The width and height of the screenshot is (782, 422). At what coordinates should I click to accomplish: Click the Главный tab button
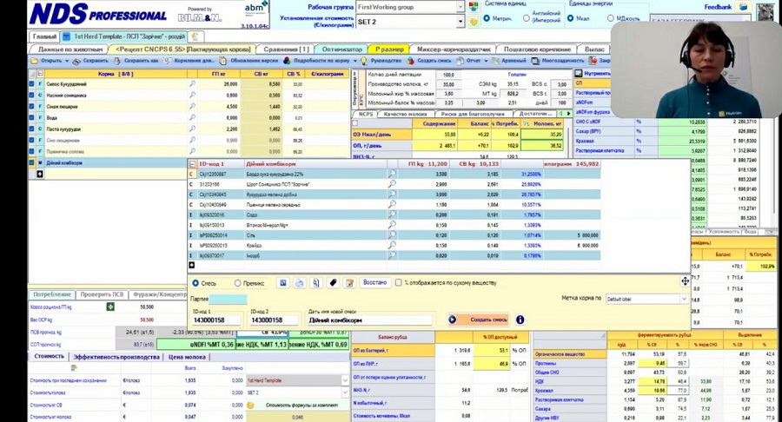click(x=44, y=36)
